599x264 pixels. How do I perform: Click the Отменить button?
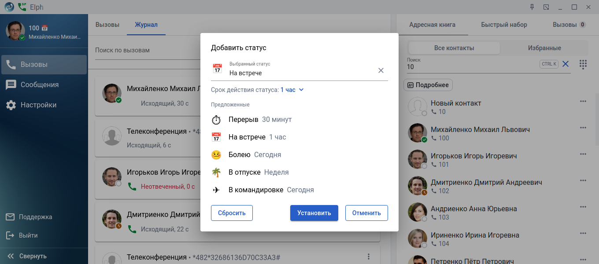click(x=366, y=213)
